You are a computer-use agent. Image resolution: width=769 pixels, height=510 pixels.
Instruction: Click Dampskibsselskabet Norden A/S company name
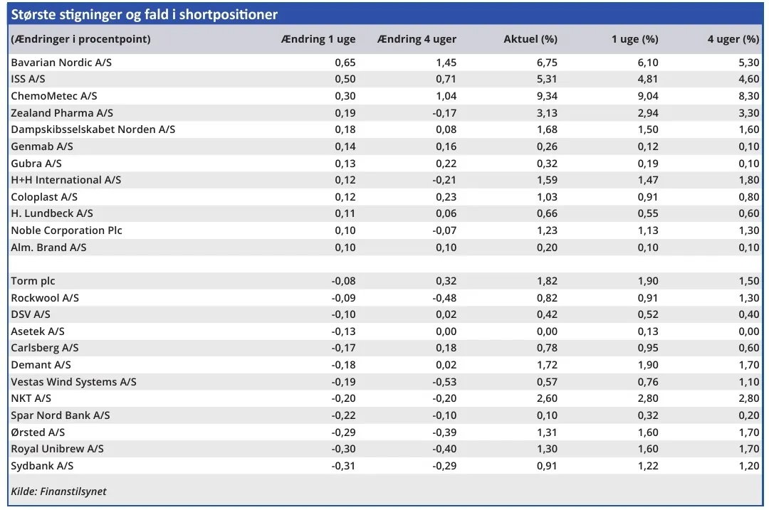click(93, 129)
